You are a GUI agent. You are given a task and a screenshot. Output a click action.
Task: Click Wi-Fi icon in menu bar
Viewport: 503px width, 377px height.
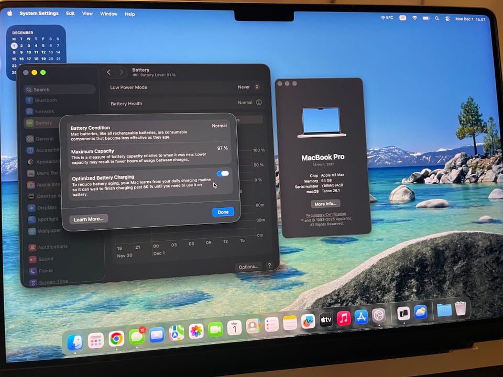tap(415, 18)
